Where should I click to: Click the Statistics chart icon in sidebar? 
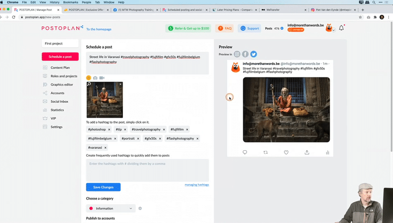(45, 110)
